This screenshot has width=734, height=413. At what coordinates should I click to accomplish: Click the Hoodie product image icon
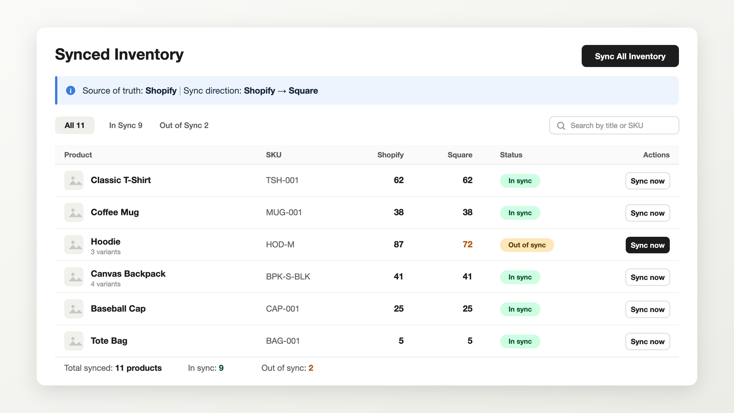click(74, 245)
